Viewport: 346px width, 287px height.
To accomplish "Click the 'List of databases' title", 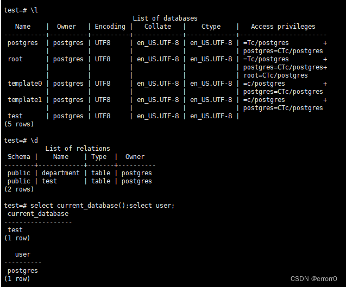I will pyautogui.click(x=165, y=18).
